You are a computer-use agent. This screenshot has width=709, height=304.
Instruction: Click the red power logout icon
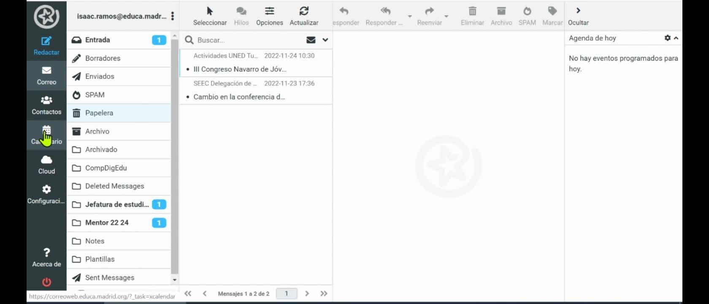46,282
